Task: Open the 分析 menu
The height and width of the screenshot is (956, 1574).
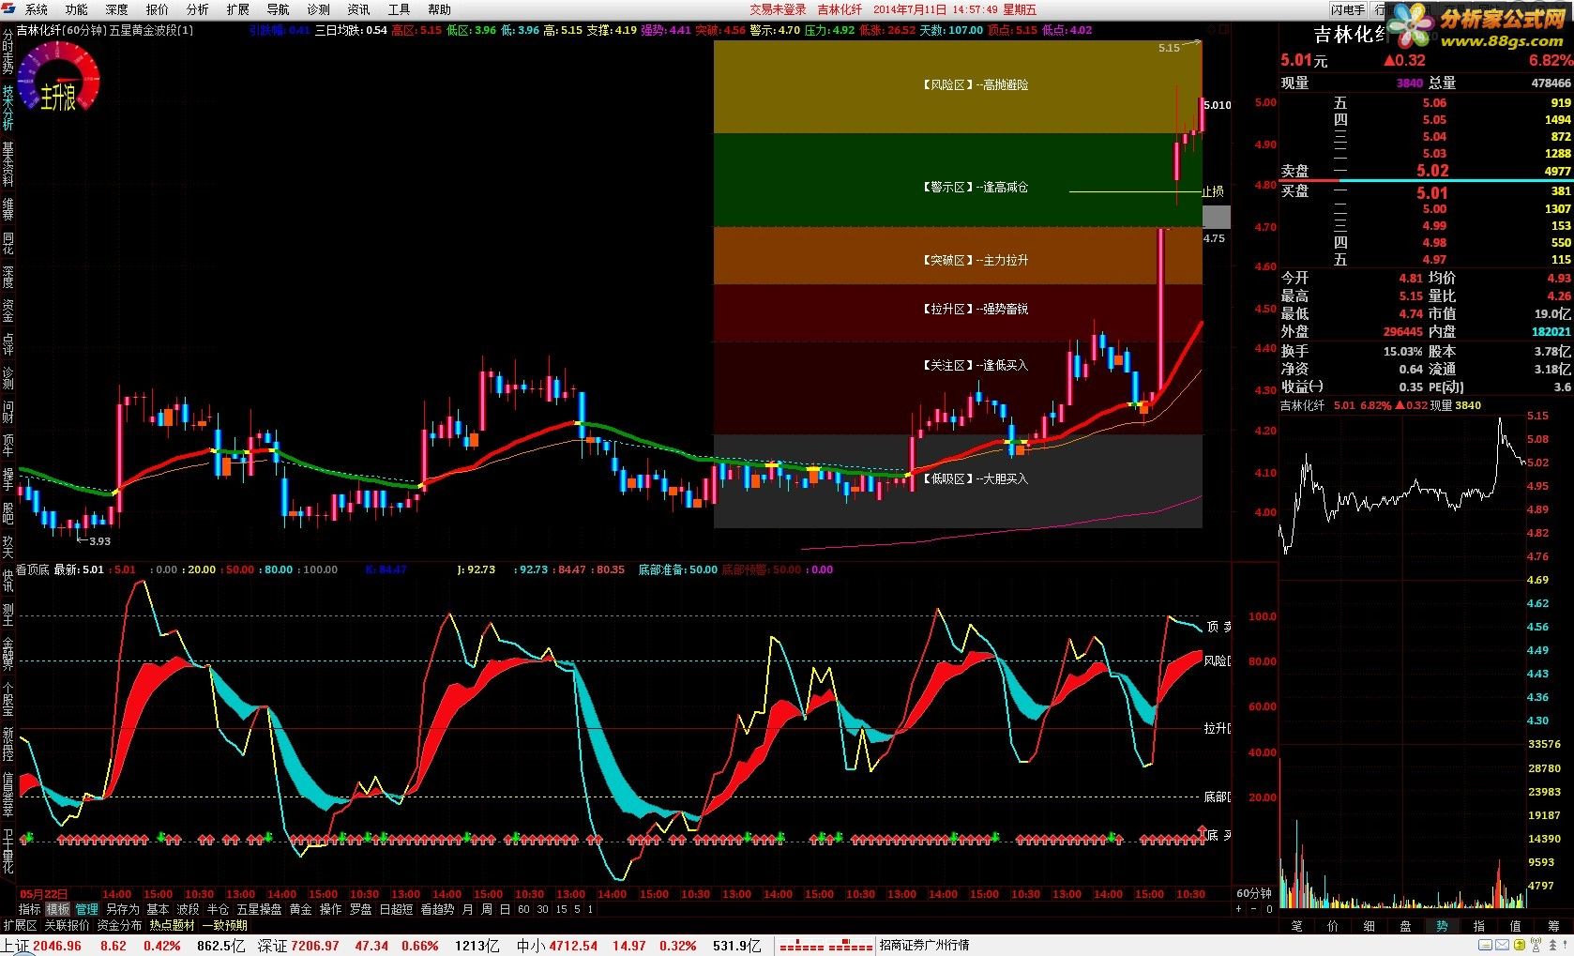Action: 197,9
